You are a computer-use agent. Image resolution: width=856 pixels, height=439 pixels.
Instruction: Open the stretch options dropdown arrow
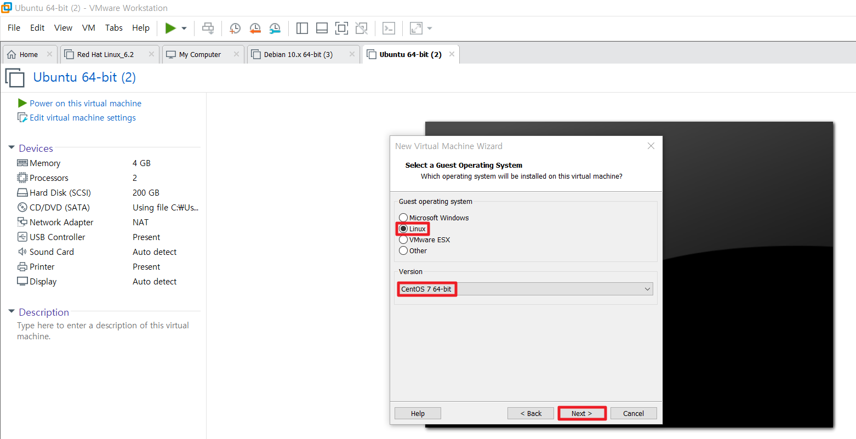[x=430, y=28]
